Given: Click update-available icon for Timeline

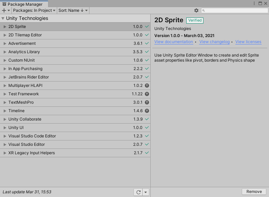Looking at the screenshot, I should pos(147,111).
